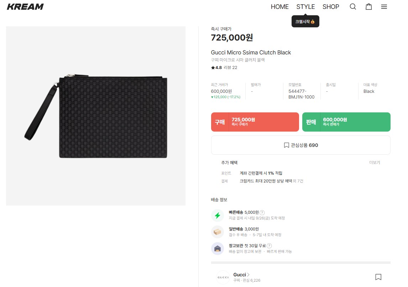Screen dimensions: 408x287
Task: Expand the Gucci brand chevron
Action: [248, 275]
